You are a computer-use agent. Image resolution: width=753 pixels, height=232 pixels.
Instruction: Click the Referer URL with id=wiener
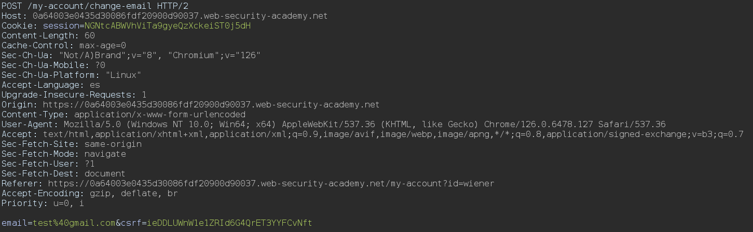click(x=271, y=183)
